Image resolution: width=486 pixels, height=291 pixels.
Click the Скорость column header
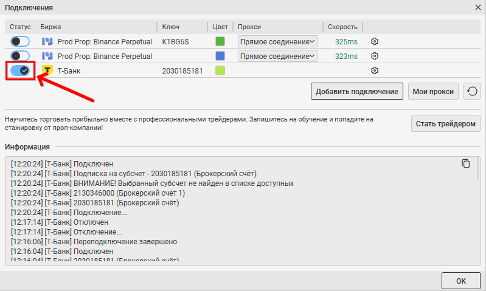point(342,27)
